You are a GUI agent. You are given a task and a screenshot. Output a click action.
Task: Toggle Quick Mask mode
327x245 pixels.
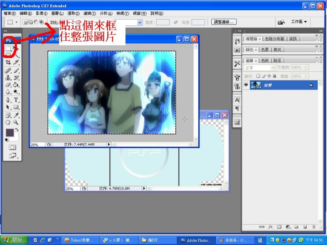tap(12, 147)
